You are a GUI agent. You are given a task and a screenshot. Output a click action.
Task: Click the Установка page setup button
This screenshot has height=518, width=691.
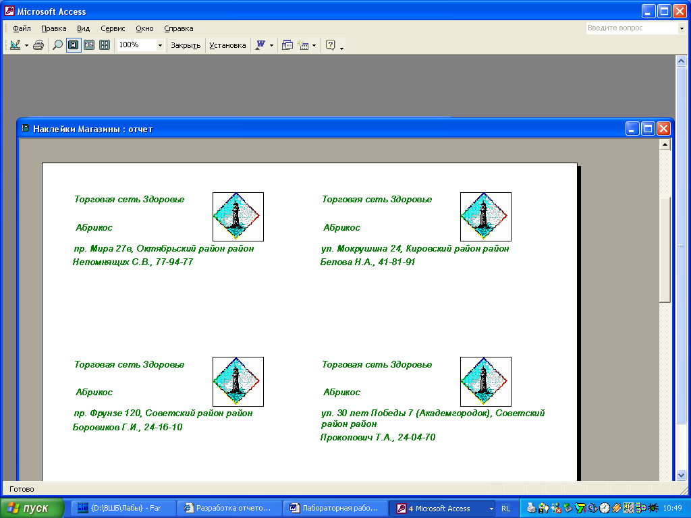(x=227, y=45)
